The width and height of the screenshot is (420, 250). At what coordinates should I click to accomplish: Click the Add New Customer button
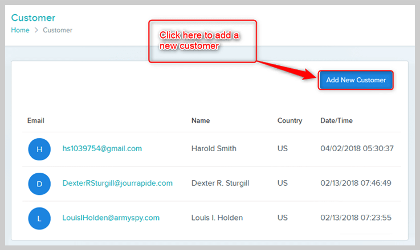click(356, 80)
